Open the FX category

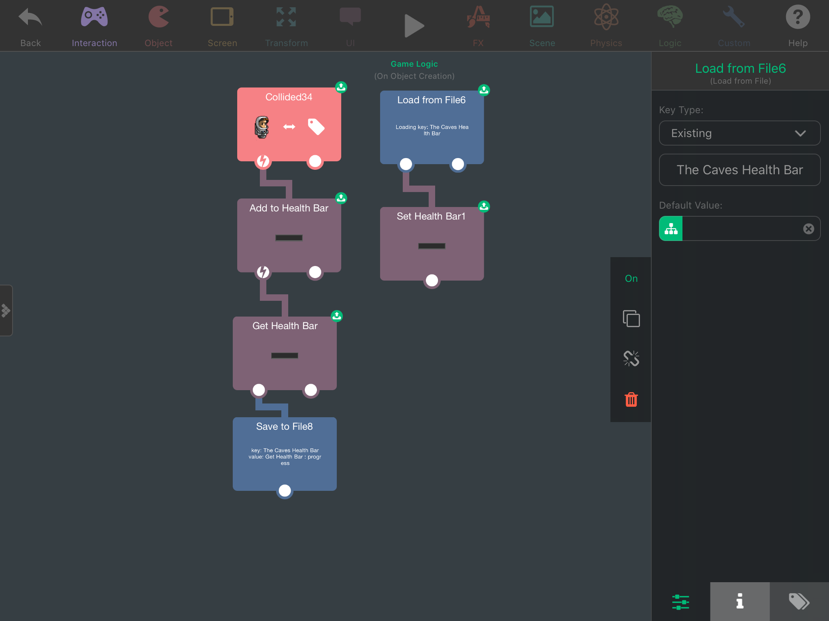tap(478, 25)
